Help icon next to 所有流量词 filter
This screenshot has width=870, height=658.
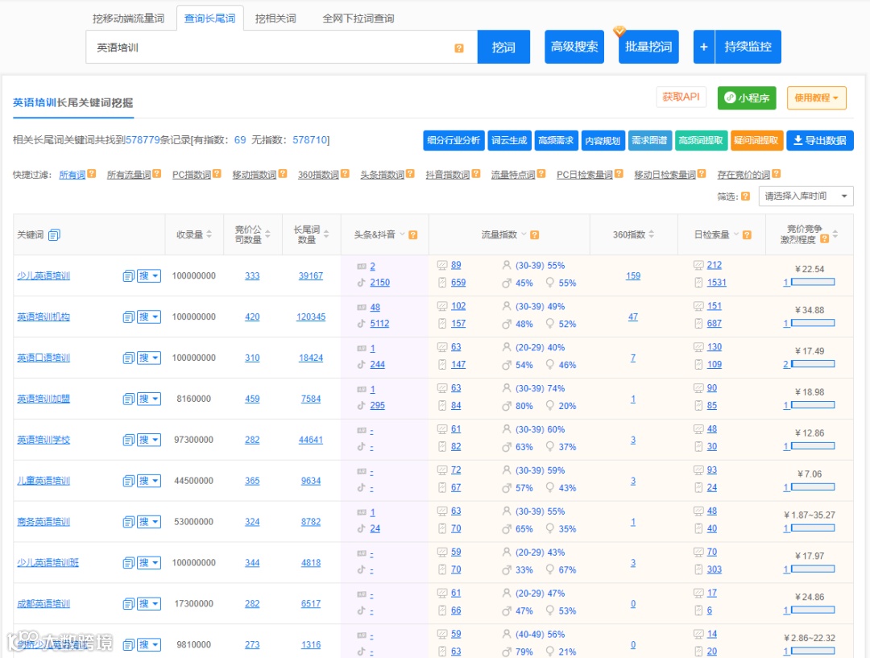pyautogui.click(x=157, y=174)
